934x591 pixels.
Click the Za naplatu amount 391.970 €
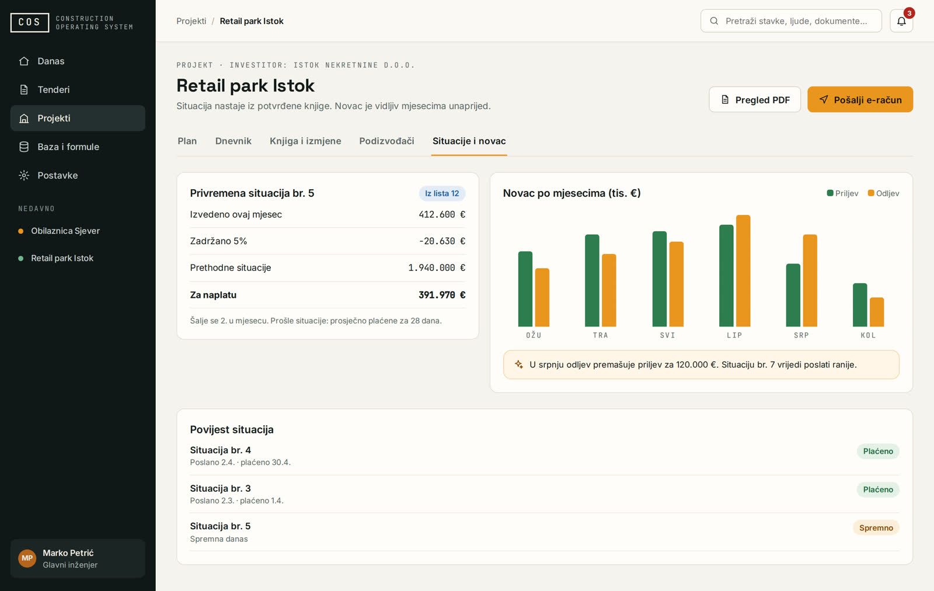click(x=442, y=295)
